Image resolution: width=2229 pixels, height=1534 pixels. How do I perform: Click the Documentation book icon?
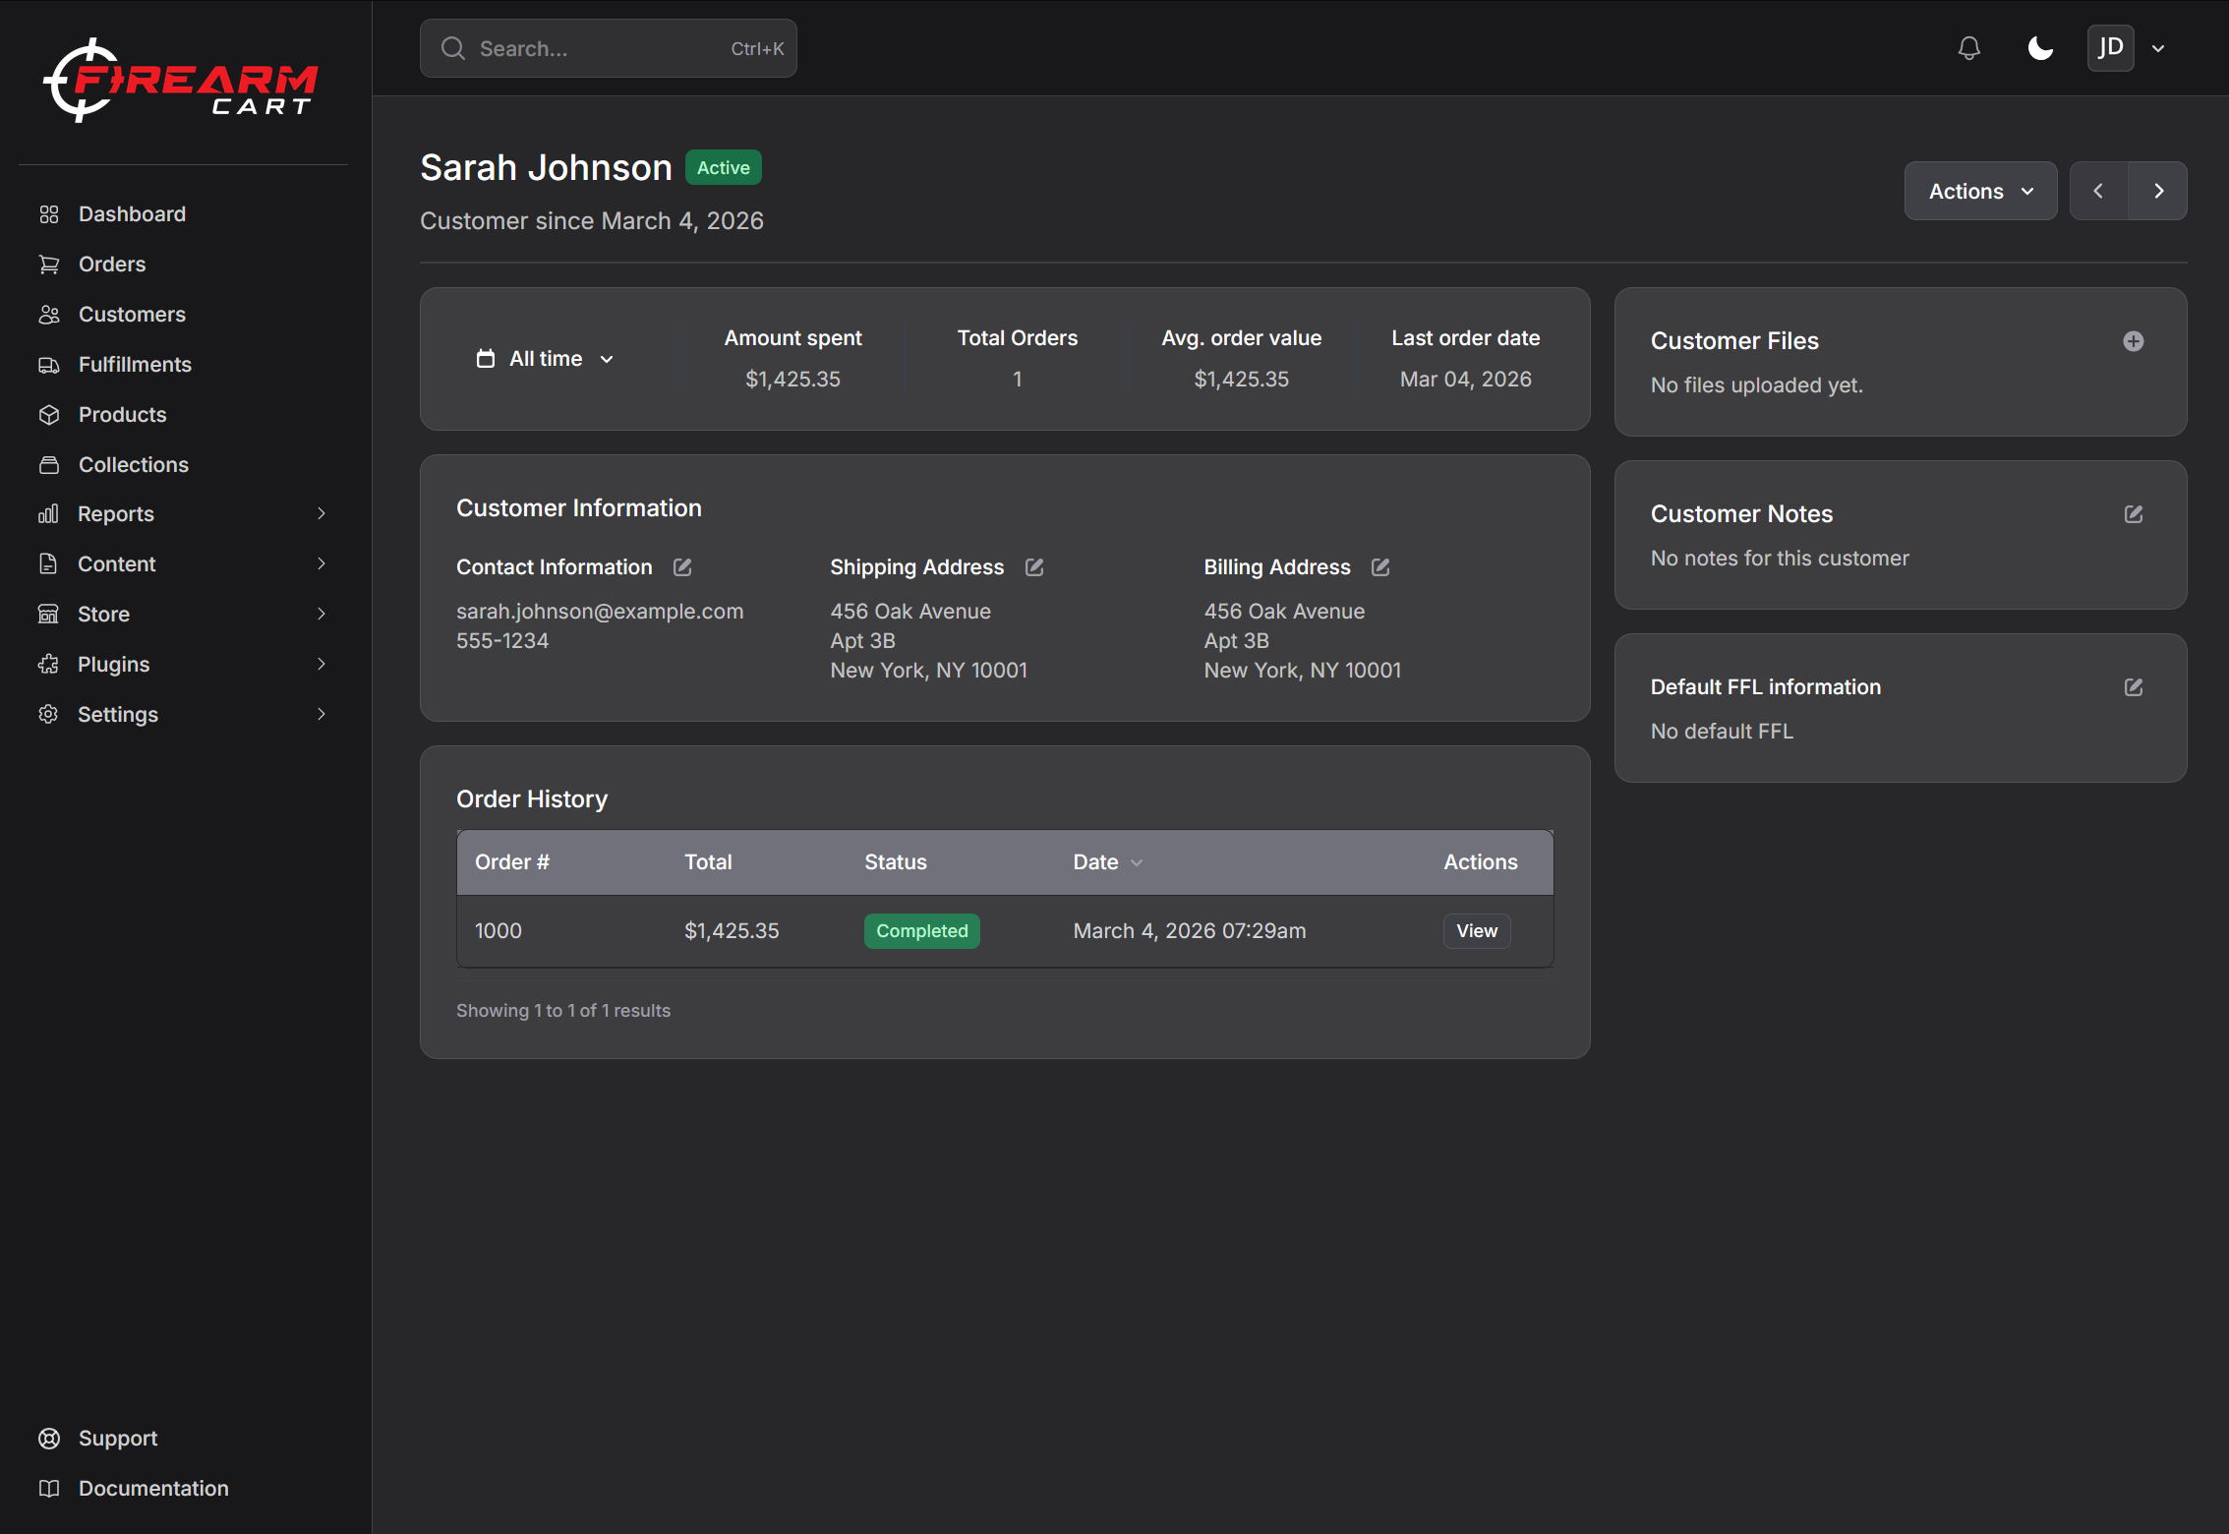point(49,1489)
